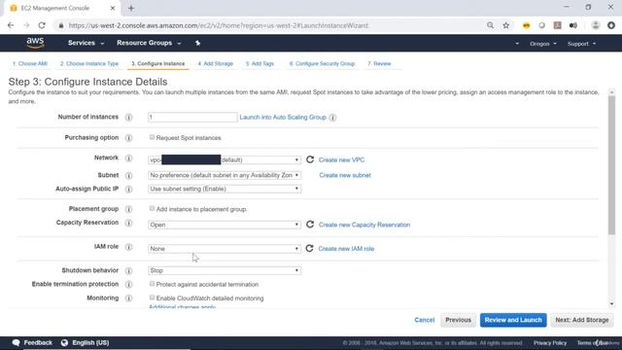Viewport: 622px width, 350px height.
Task: Click the browser address bar URL
Action: click(x=219, y=25)
